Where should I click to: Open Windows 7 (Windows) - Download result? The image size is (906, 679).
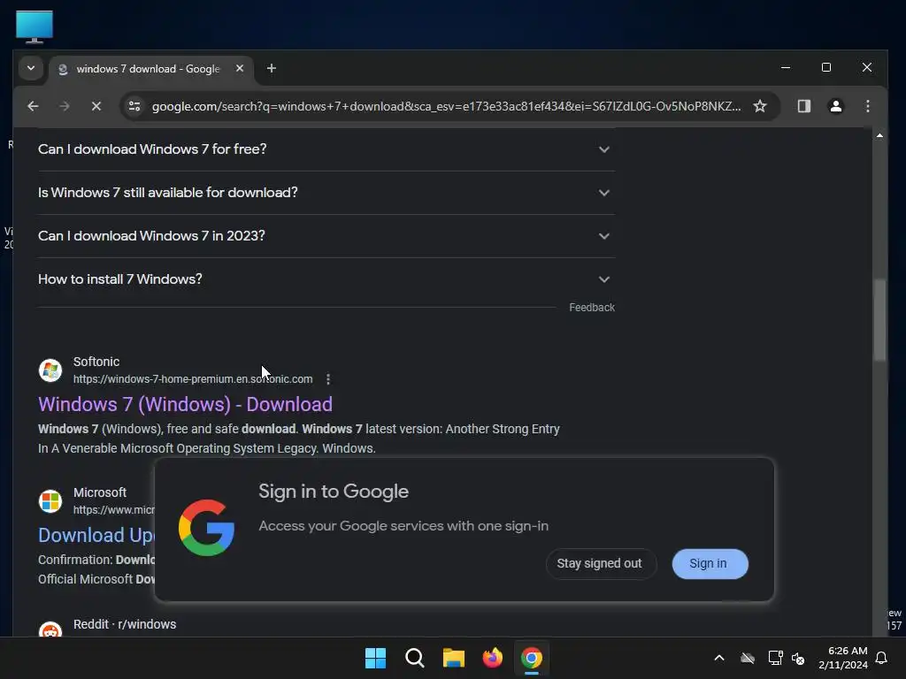(x=185, y=404)
